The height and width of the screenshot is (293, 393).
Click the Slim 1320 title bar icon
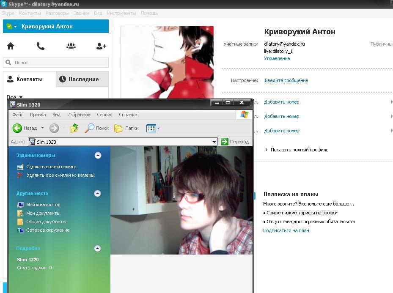coord(13,105)
